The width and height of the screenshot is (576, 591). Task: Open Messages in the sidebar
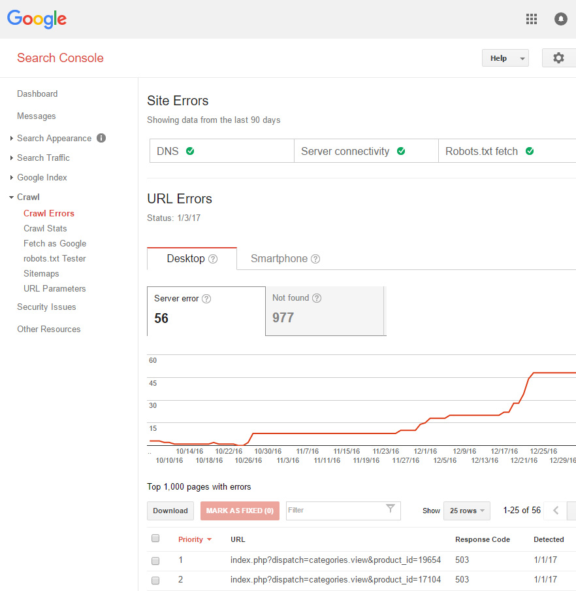(36, 116)
